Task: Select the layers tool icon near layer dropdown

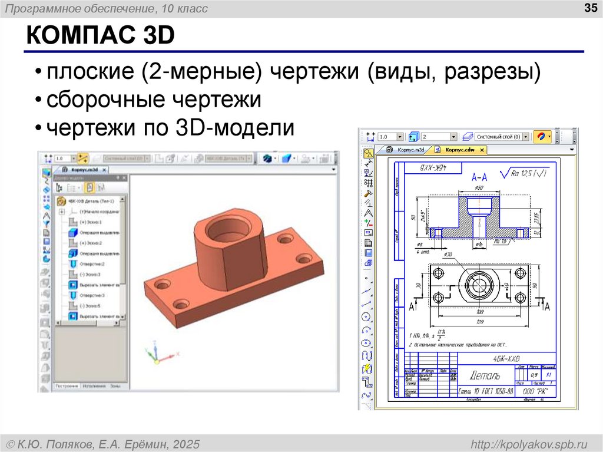Action: coord(469,136)
